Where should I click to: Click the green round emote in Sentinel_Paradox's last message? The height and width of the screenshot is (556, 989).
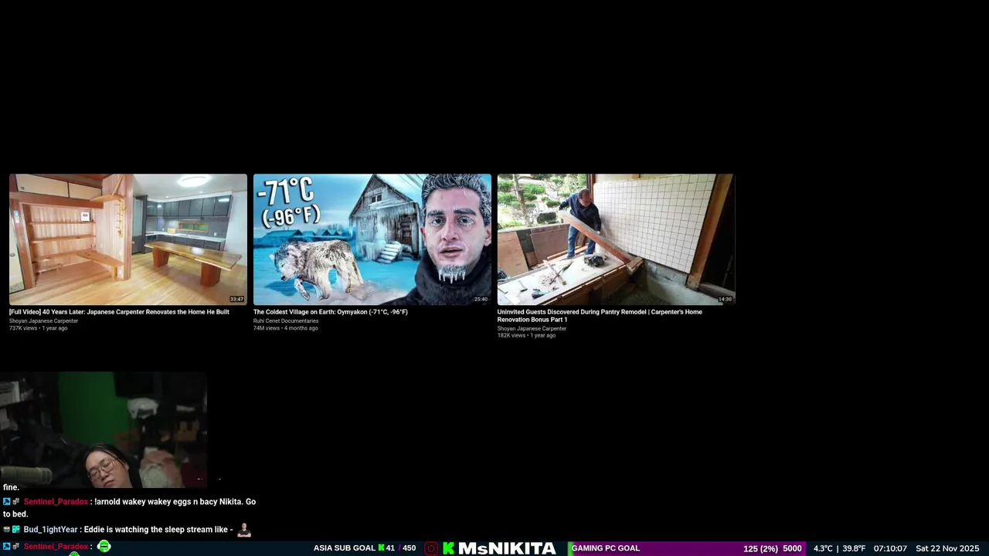(x=104, y=547)
